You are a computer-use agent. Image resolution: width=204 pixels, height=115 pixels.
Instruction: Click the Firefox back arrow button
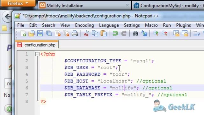click(x=7, y=17)
